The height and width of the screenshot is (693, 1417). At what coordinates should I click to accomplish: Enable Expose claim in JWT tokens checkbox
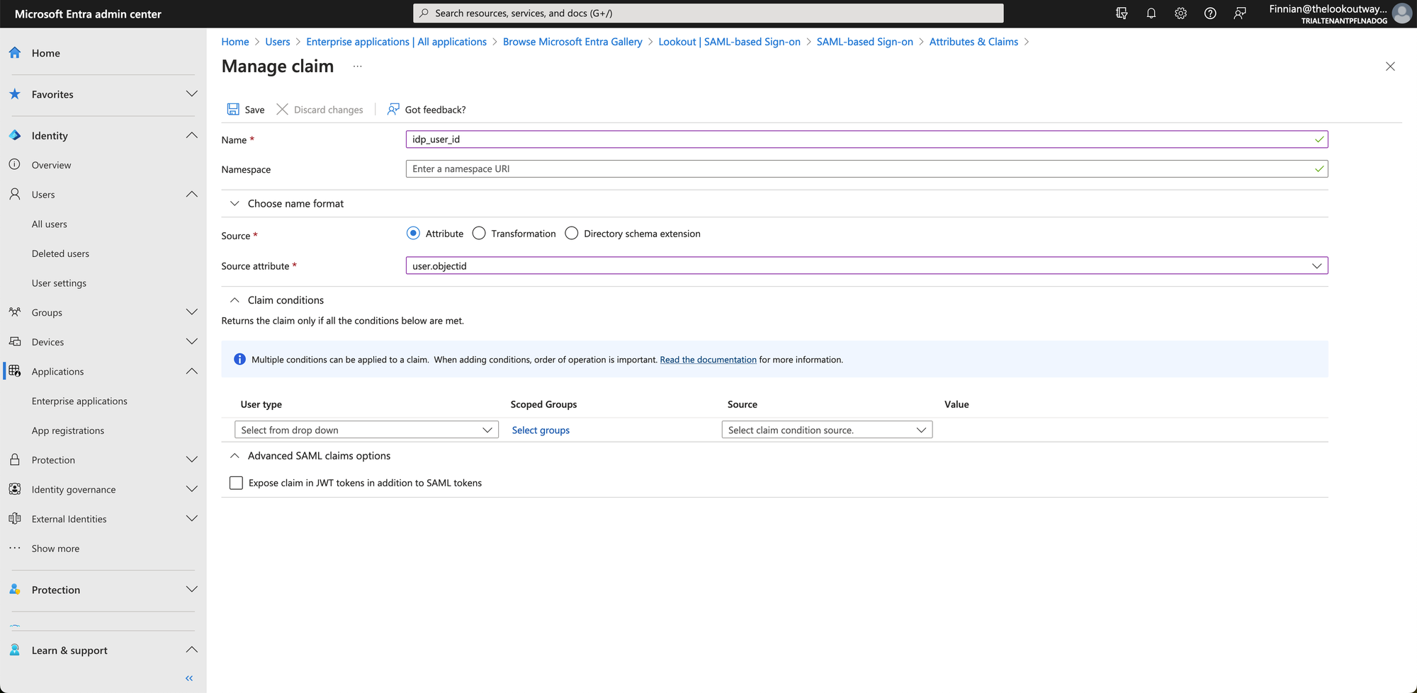[237, 483]
